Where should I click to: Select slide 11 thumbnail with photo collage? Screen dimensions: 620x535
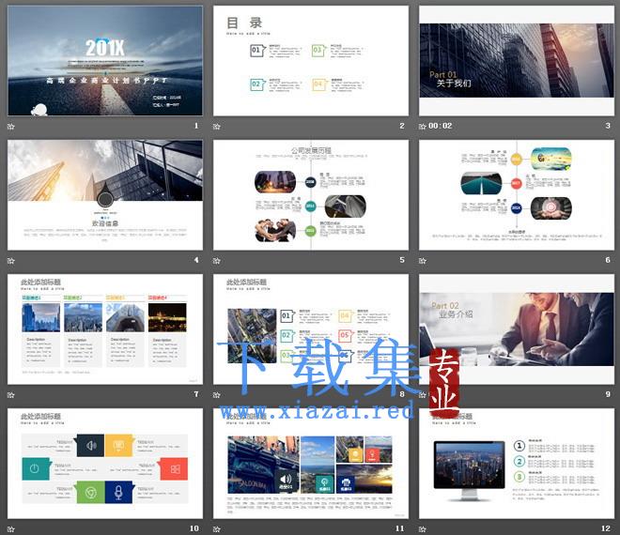(x=311, y=464)
